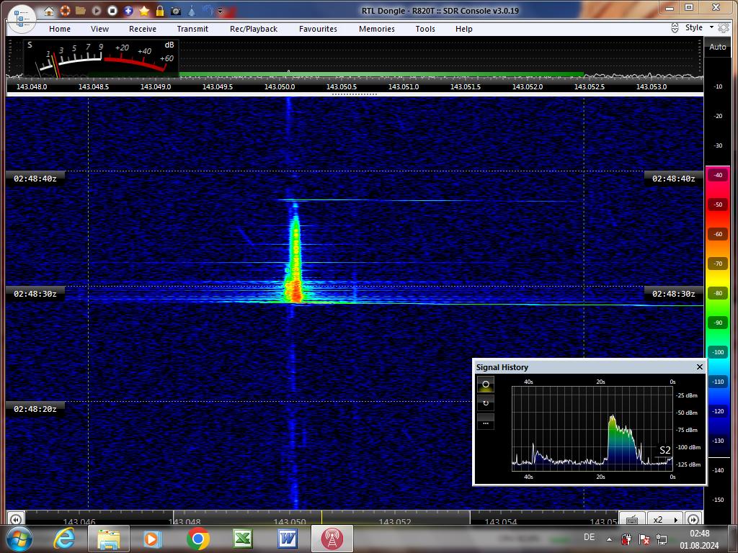Screen dimensions: 738x553
Task: Click the spectrum/waterfall splitter grip dots
Action: coord(355,94)
